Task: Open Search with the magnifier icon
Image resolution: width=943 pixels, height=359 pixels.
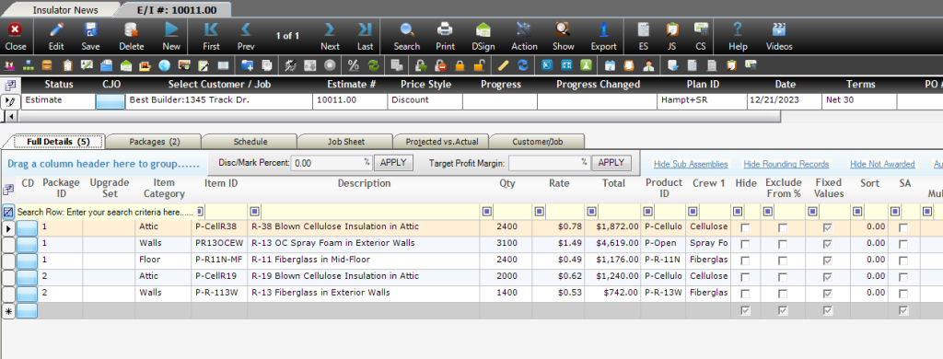Action: [x=407, y=29]
